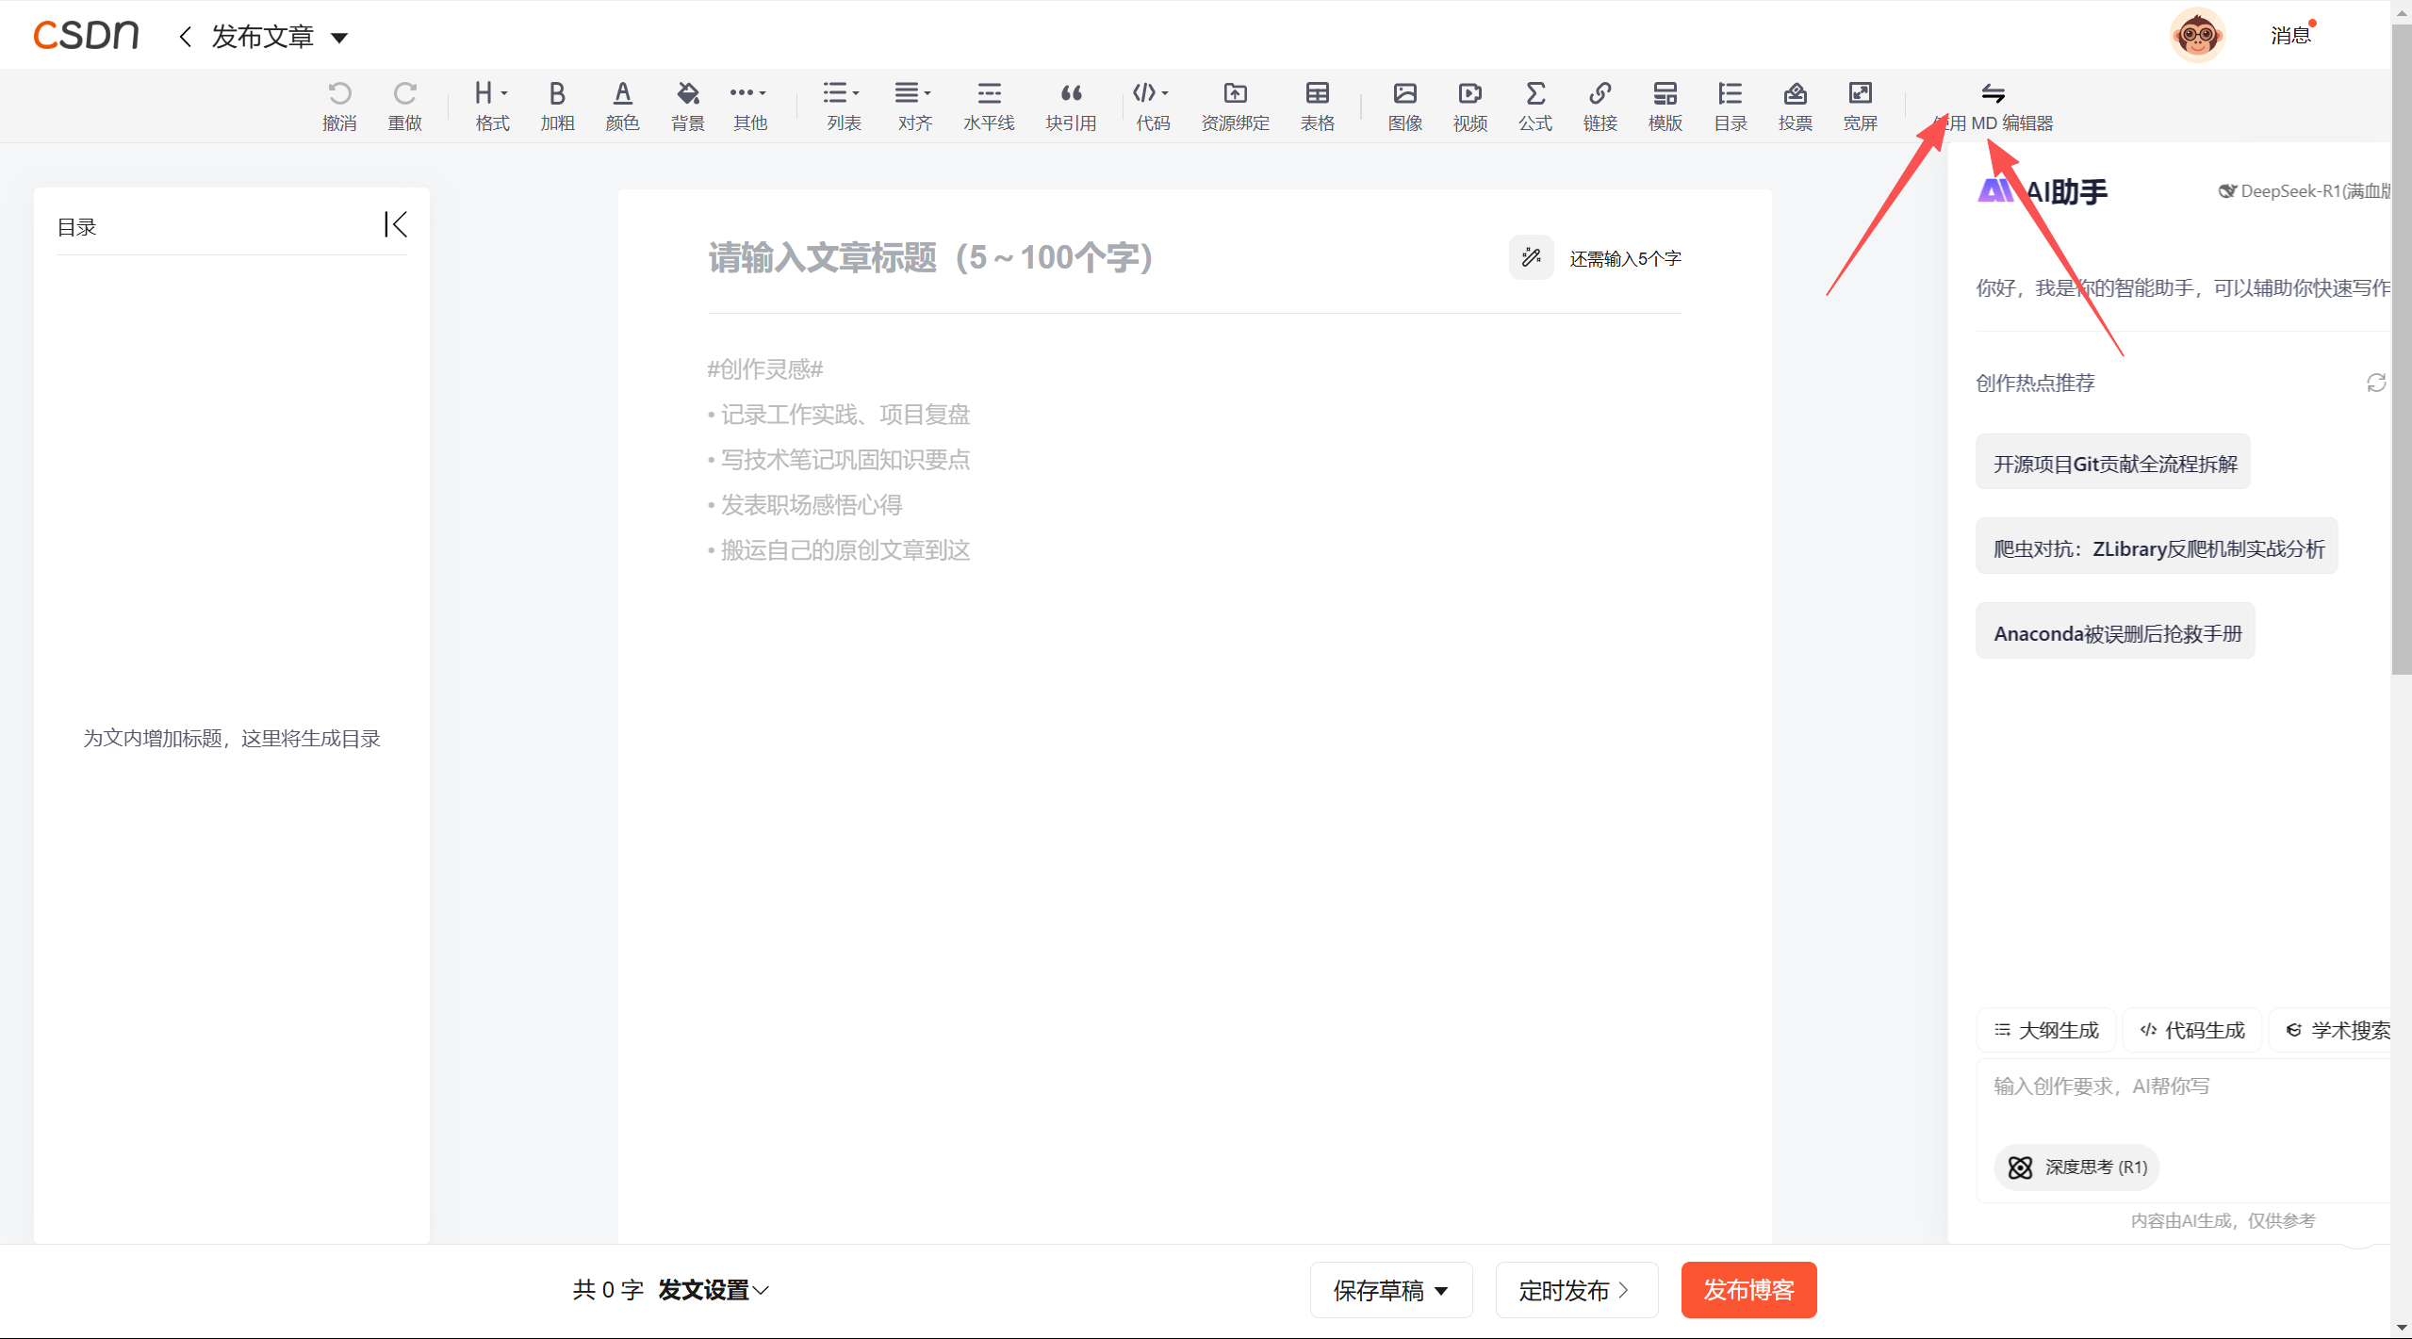Screen dimensions: 2412x1339
Task: Insert a formula (公式)
Action: [1534, 104]
